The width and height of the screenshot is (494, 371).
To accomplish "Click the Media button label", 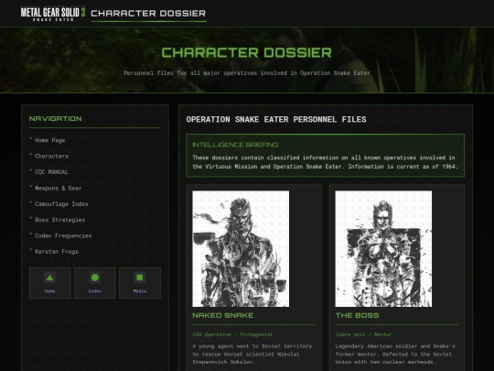I will pyautogui.click(x=140, y=291).
